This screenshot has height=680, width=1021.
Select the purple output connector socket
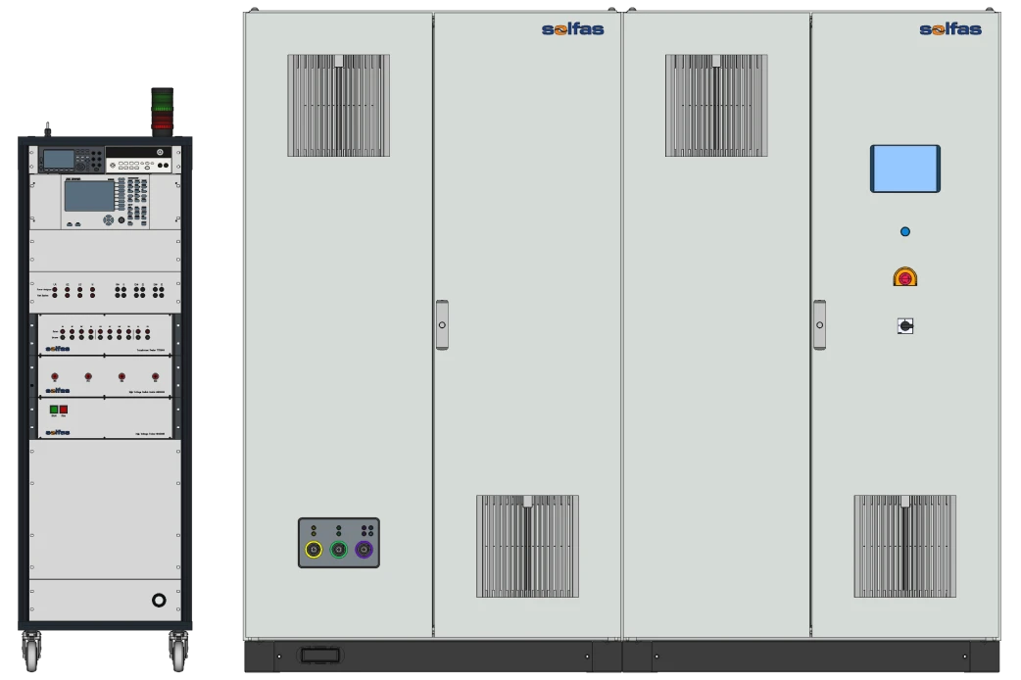click(x=364, y=550)
